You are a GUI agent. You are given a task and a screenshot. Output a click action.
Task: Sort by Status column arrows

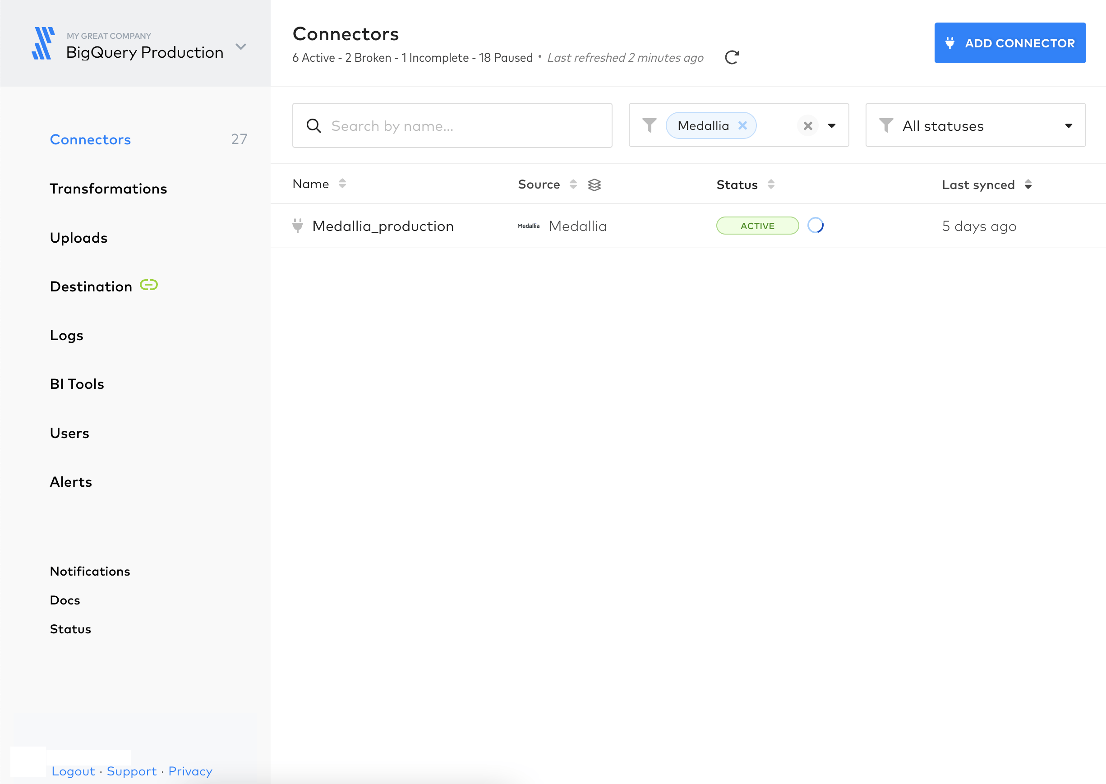tap(771, 184)
